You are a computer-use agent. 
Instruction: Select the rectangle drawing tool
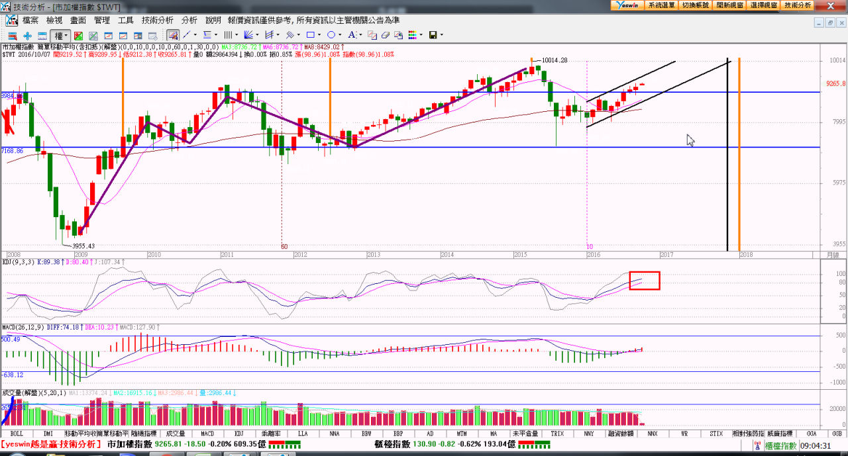pos(310,35)
